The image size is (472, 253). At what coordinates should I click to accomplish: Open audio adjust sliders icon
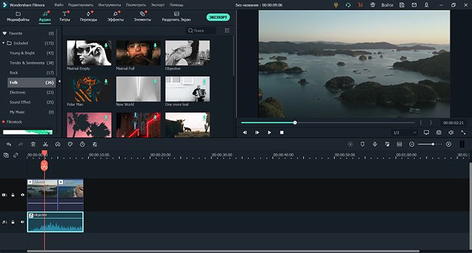coord(94,144)
